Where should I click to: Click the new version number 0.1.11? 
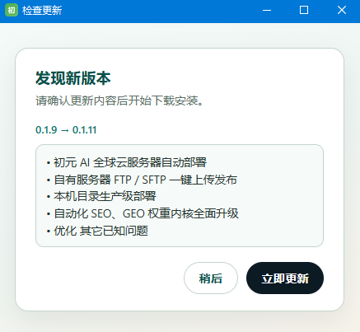[x=84, y=130]
